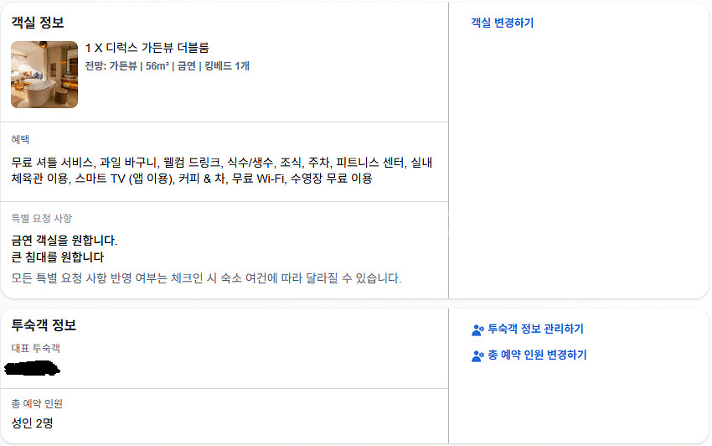Click the room details line starting 전망: 가든뷰
Viewport: 712px width, 446px height.
167,66
